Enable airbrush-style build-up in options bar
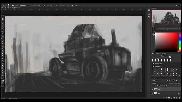The image size is (182, 102). (57, 5)
